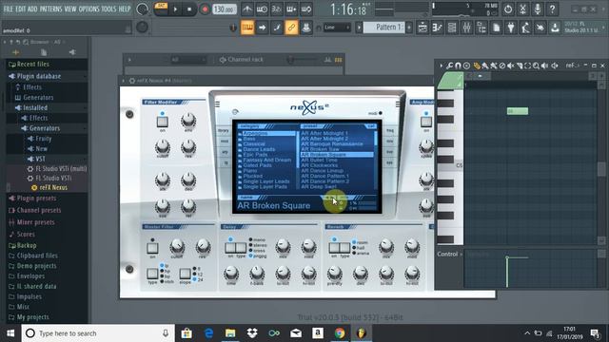
Task: Select the piano roll magnet snap icon
Action: (x=459, y=66)
